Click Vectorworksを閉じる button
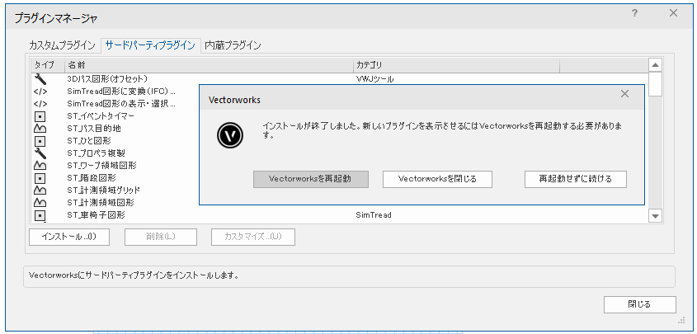 tap(437, 179)
